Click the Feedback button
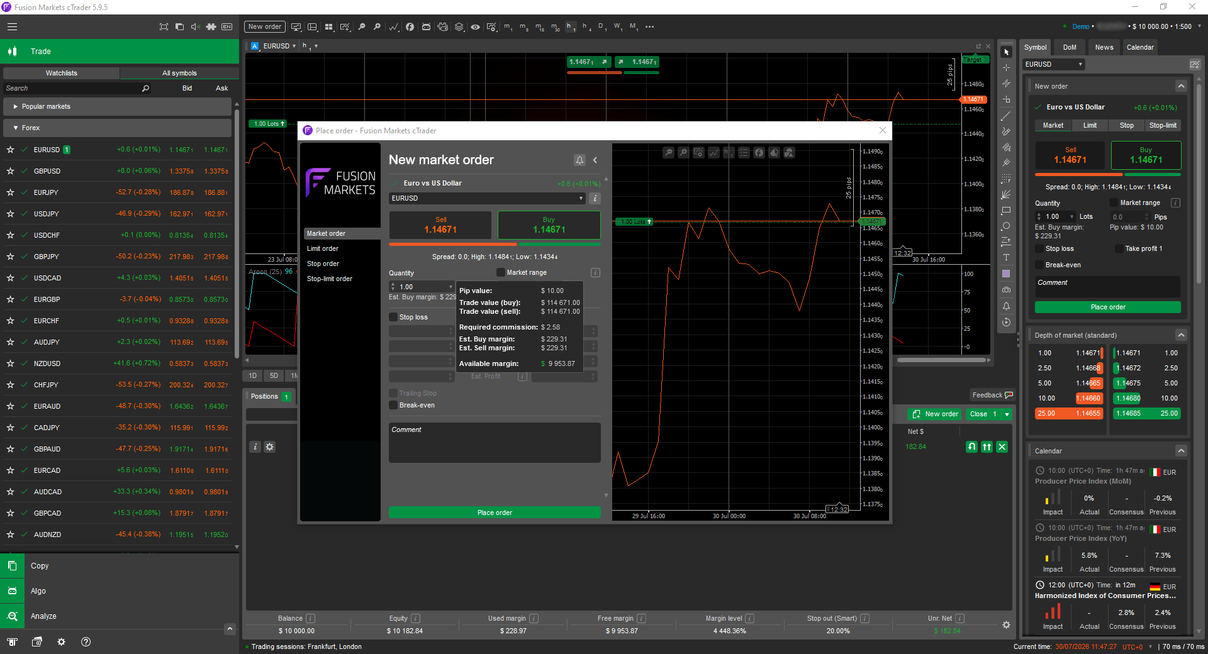 coord(992,395)
